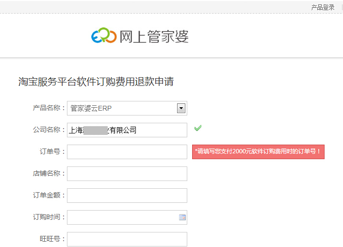Focus the 旺旺号 input field
The width and height of the screenshot is (343, 247).
tap(127, 239)
